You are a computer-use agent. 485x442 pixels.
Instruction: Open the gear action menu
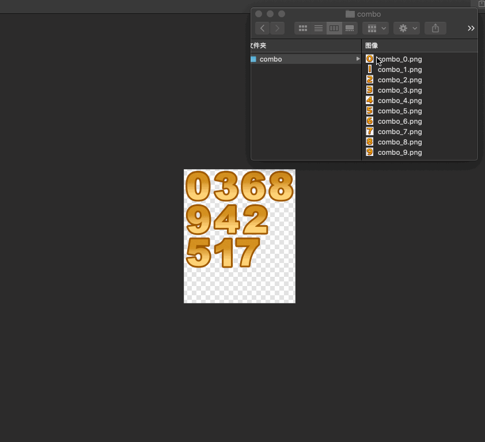[407, 28]
